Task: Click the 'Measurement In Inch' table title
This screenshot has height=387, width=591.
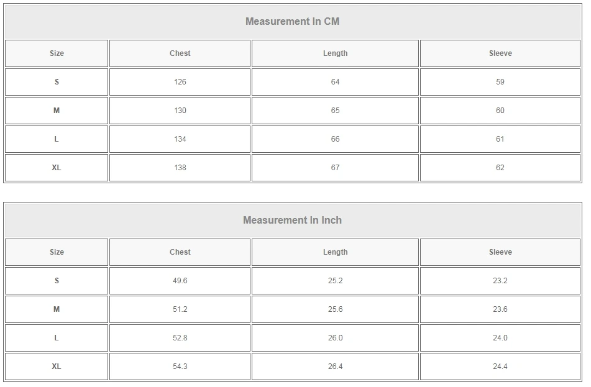Action: 292,221
